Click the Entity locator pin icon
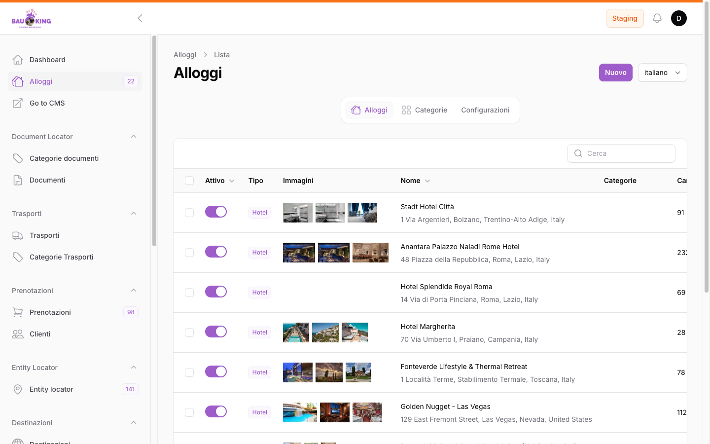 [18, 389]
